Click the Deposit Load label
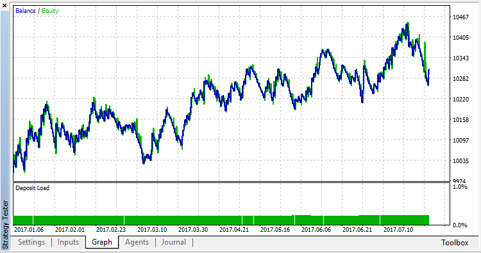The width and height of the screenshot is (481, 253). click(x=32, y=188)
